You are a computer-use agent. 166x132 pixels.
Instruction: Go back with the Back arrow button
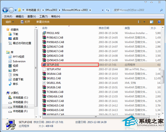click(x=5, y=10)
